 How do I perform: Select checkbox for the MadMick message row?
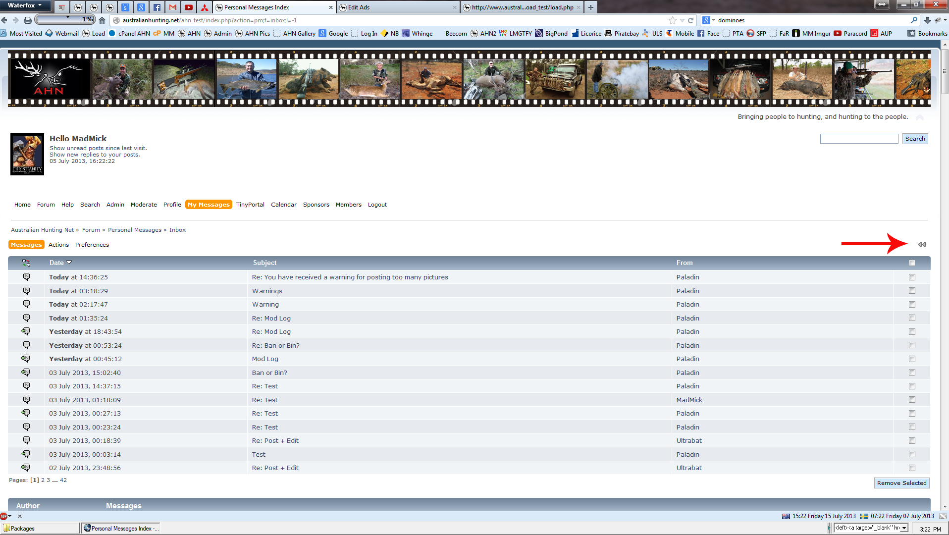912,400
